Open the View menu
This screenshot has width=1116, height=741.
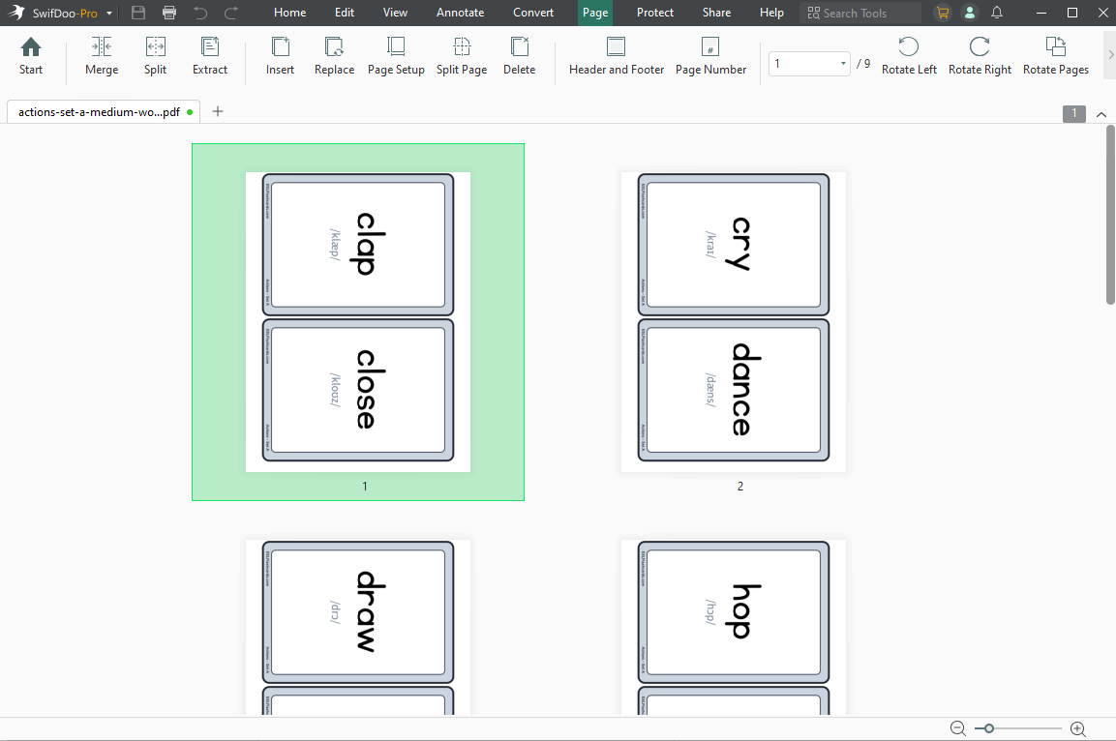tap(395, 13)
